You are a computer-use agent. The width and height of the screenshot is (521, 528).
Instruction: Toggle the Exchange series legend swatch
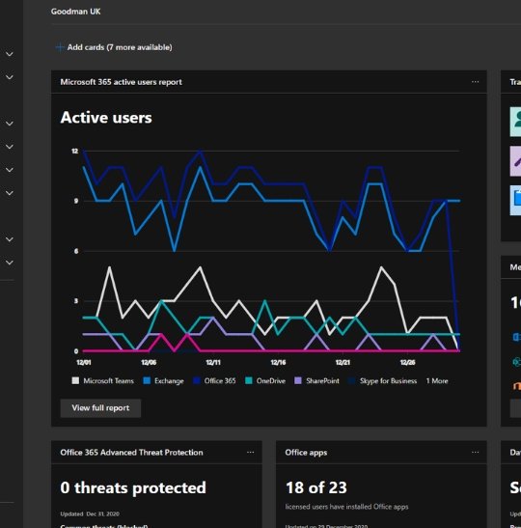point(147,381)
